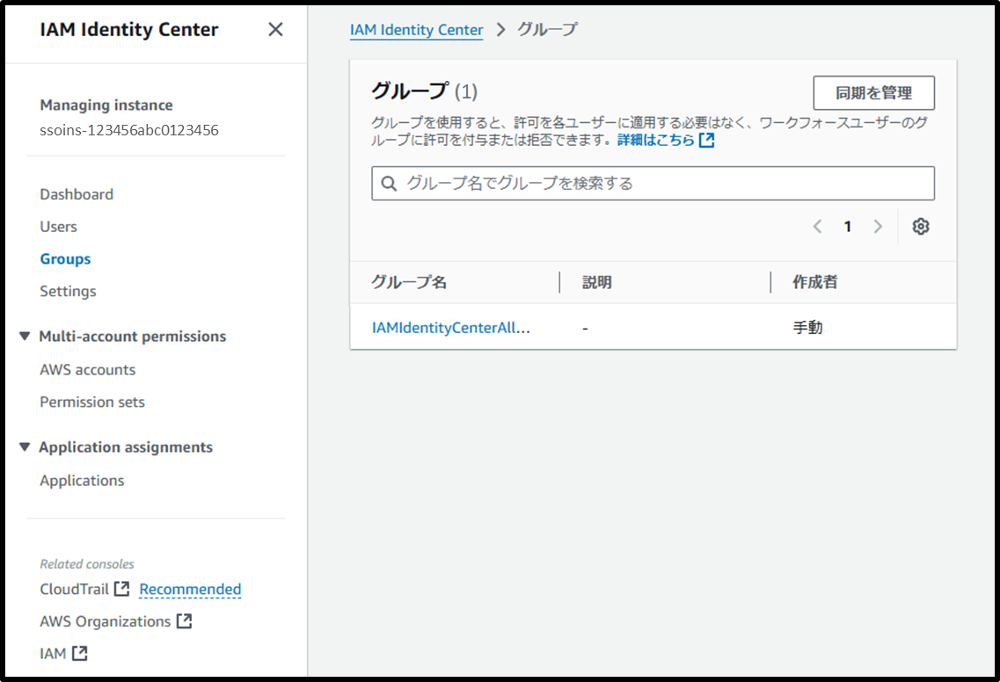The width and height of the screenshot is (1000, 682).
Task: Click the 説明 column header
Action: click(x=597, y=282)
